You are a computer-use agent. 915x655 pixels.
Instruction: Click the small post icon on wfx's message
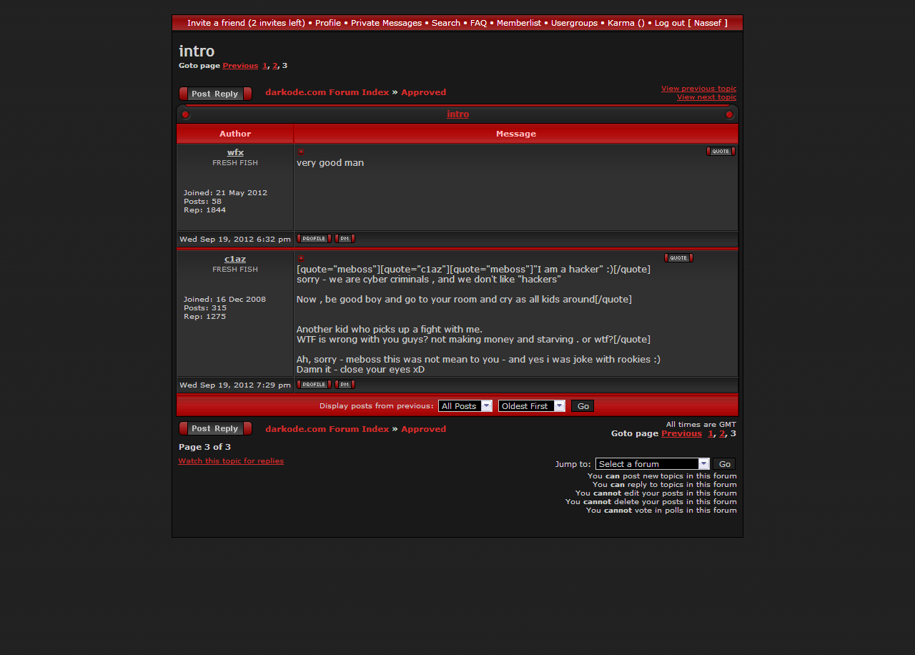[301, 152]
